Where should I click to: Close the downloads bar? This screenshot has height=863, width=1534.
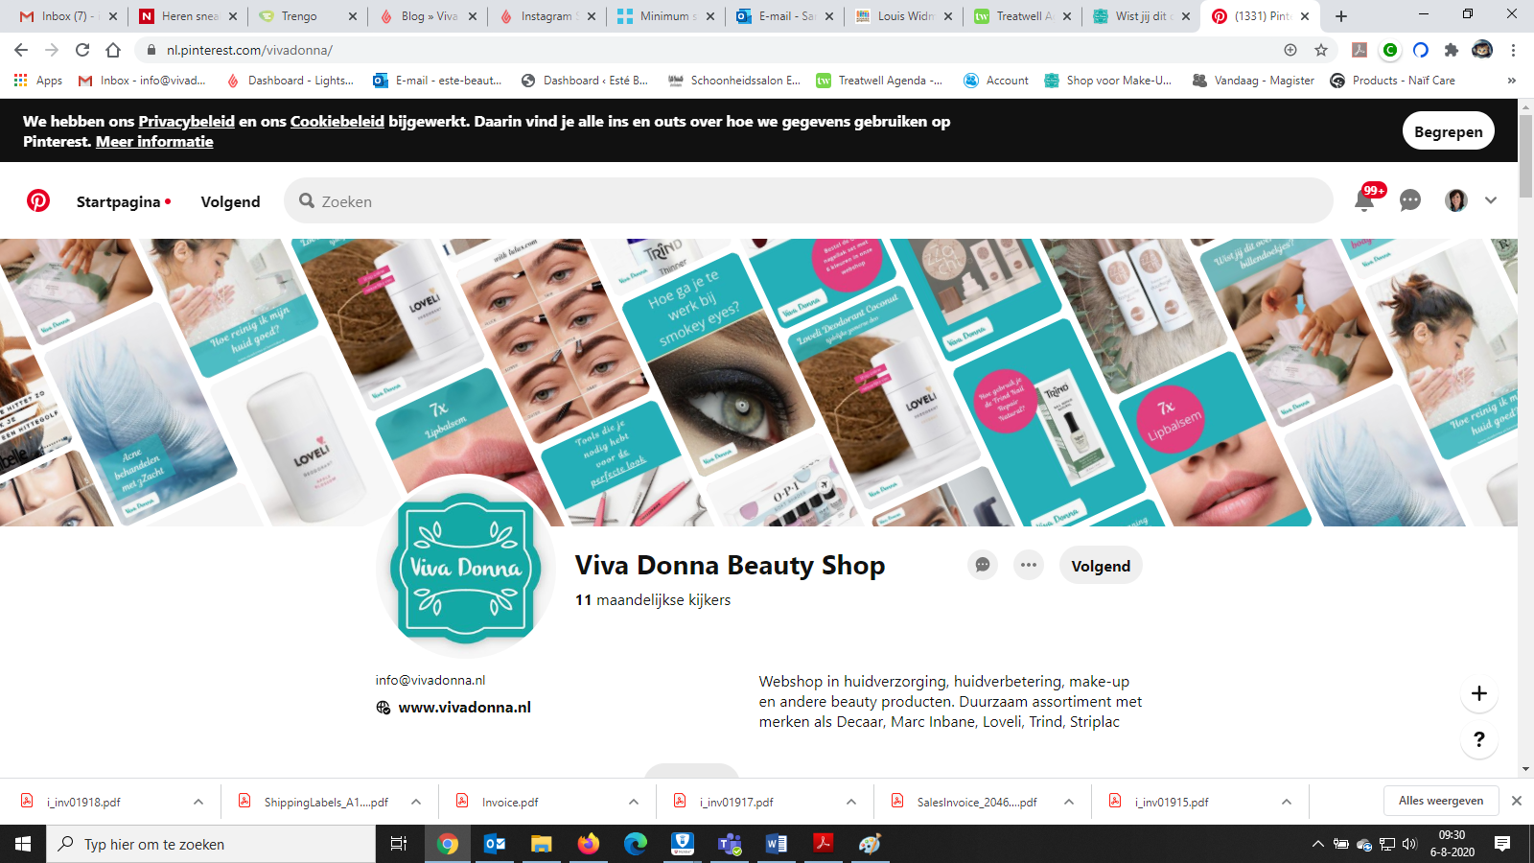(x=1517, y=801)
